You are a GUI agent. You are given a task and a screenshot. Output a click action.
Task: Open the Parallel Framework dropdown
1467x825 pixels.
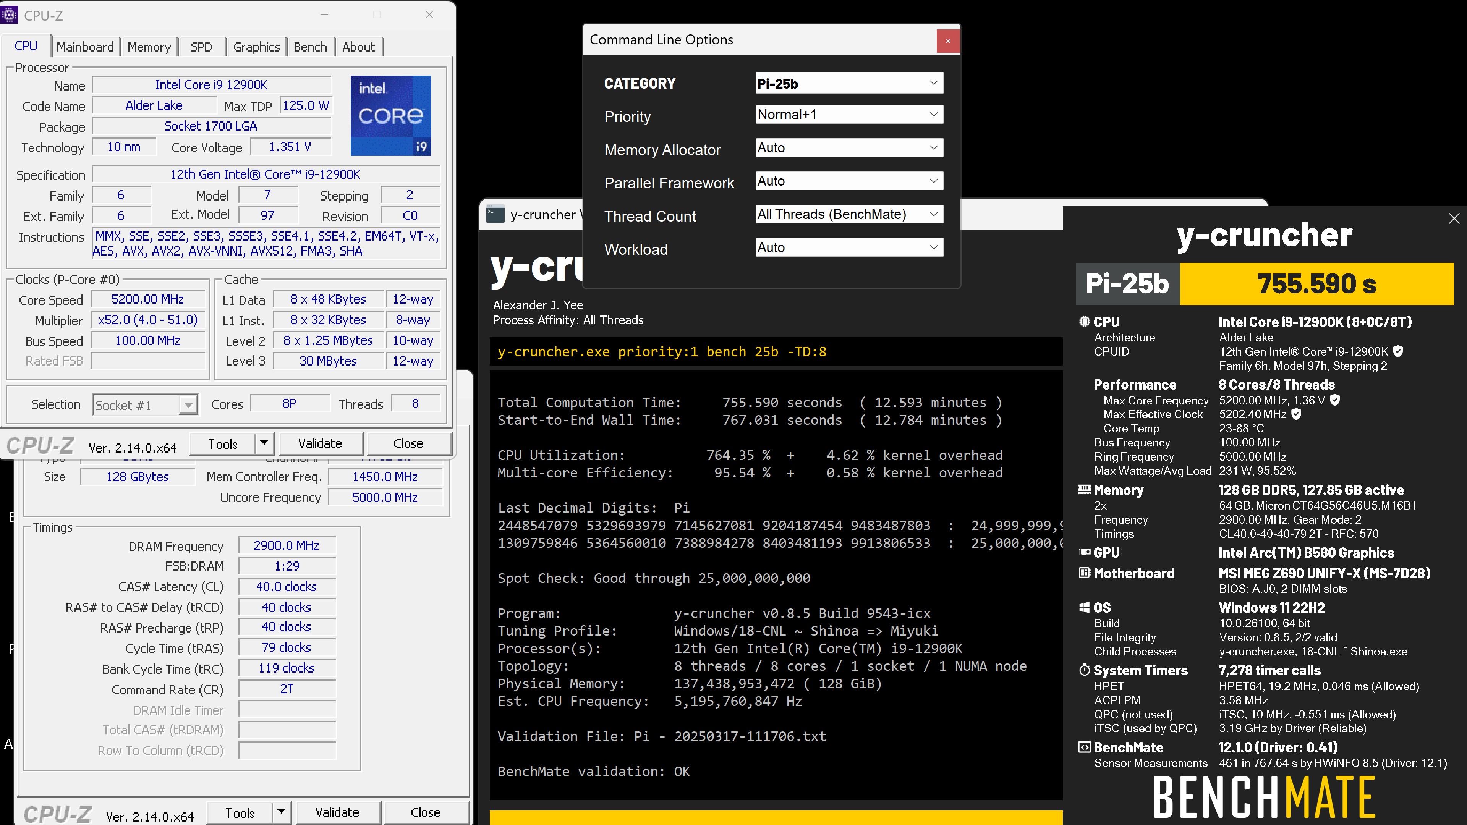tap(849, 181)
